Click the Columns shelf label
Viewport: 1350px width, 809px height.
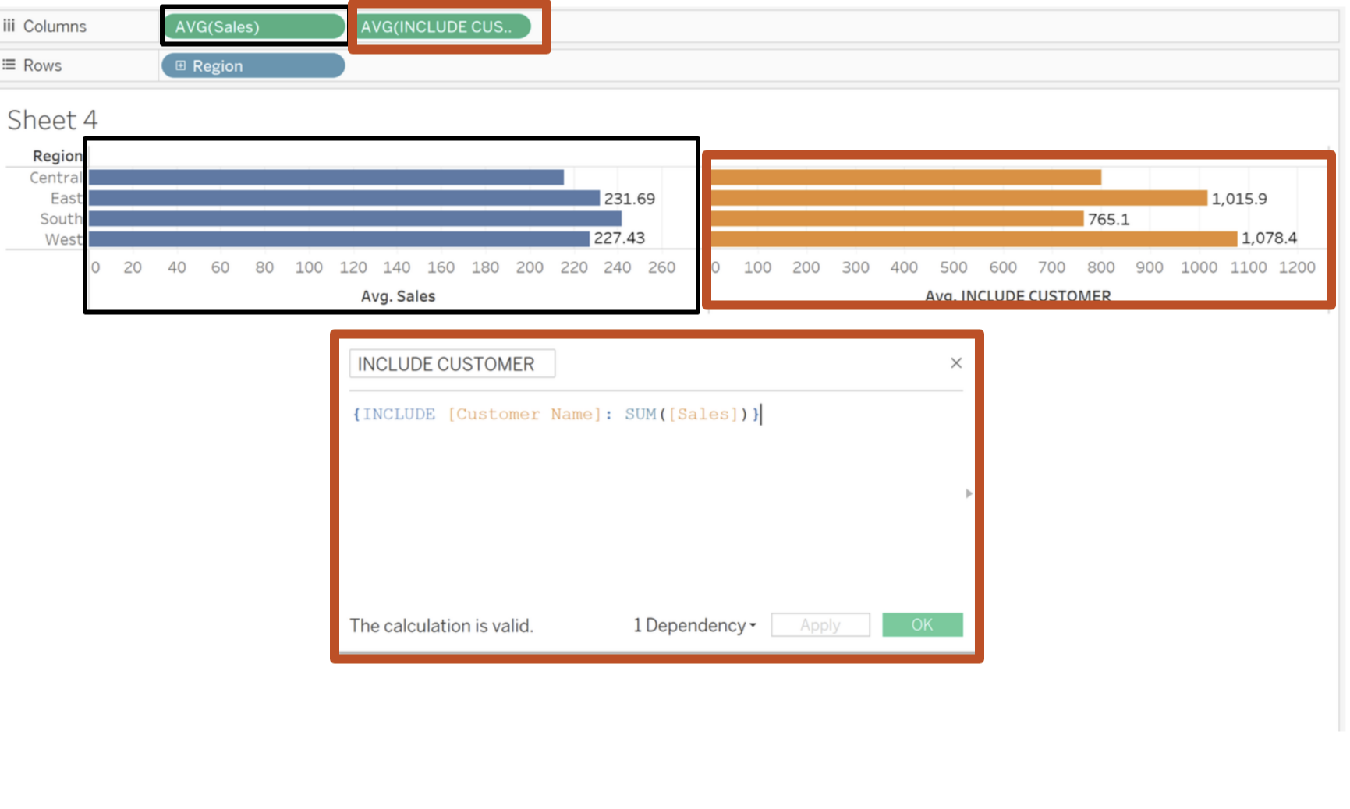click(55, 26)
